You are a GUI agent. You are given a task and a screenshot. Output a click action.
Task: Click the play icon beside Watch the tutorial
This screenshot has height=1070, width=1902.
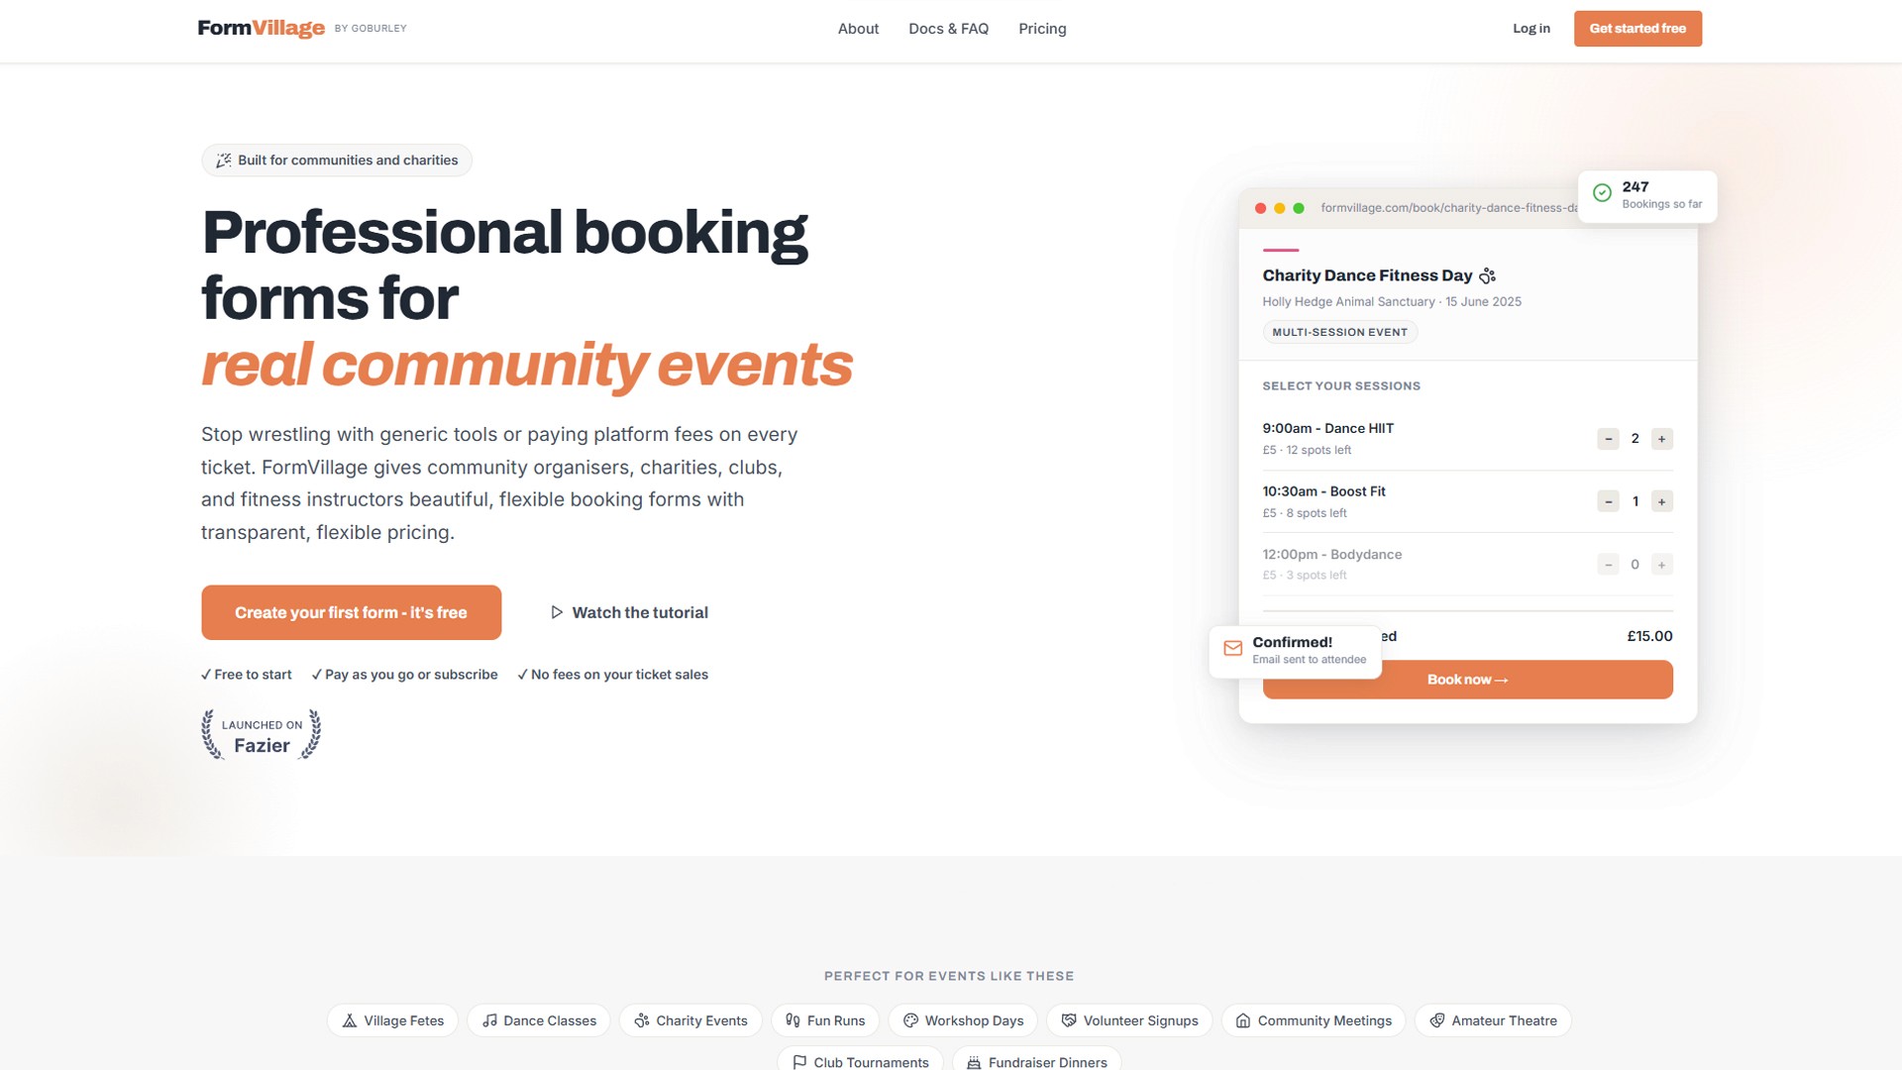coord(557,612)
